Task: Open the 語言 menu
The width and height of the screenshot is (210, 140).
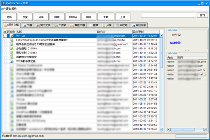Action: coord(8,9)
